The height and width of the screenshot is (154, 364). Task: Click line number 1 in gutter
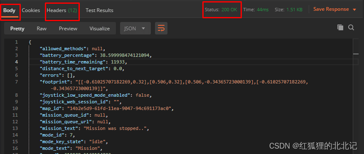click(x=16, y=42)
